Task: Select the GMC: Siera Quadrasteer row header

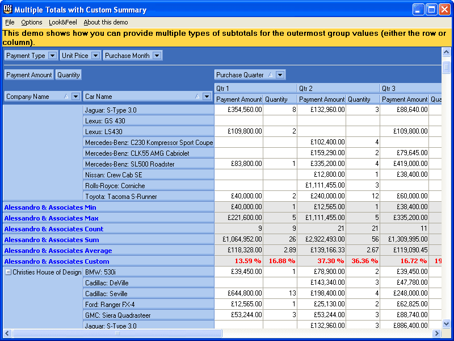Action: (149, 315)
